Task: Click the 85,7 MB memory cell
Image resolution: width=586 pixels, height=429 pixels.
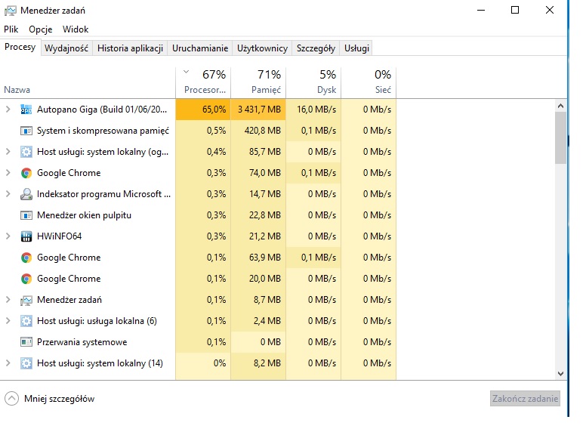Action: coord(258,152)
